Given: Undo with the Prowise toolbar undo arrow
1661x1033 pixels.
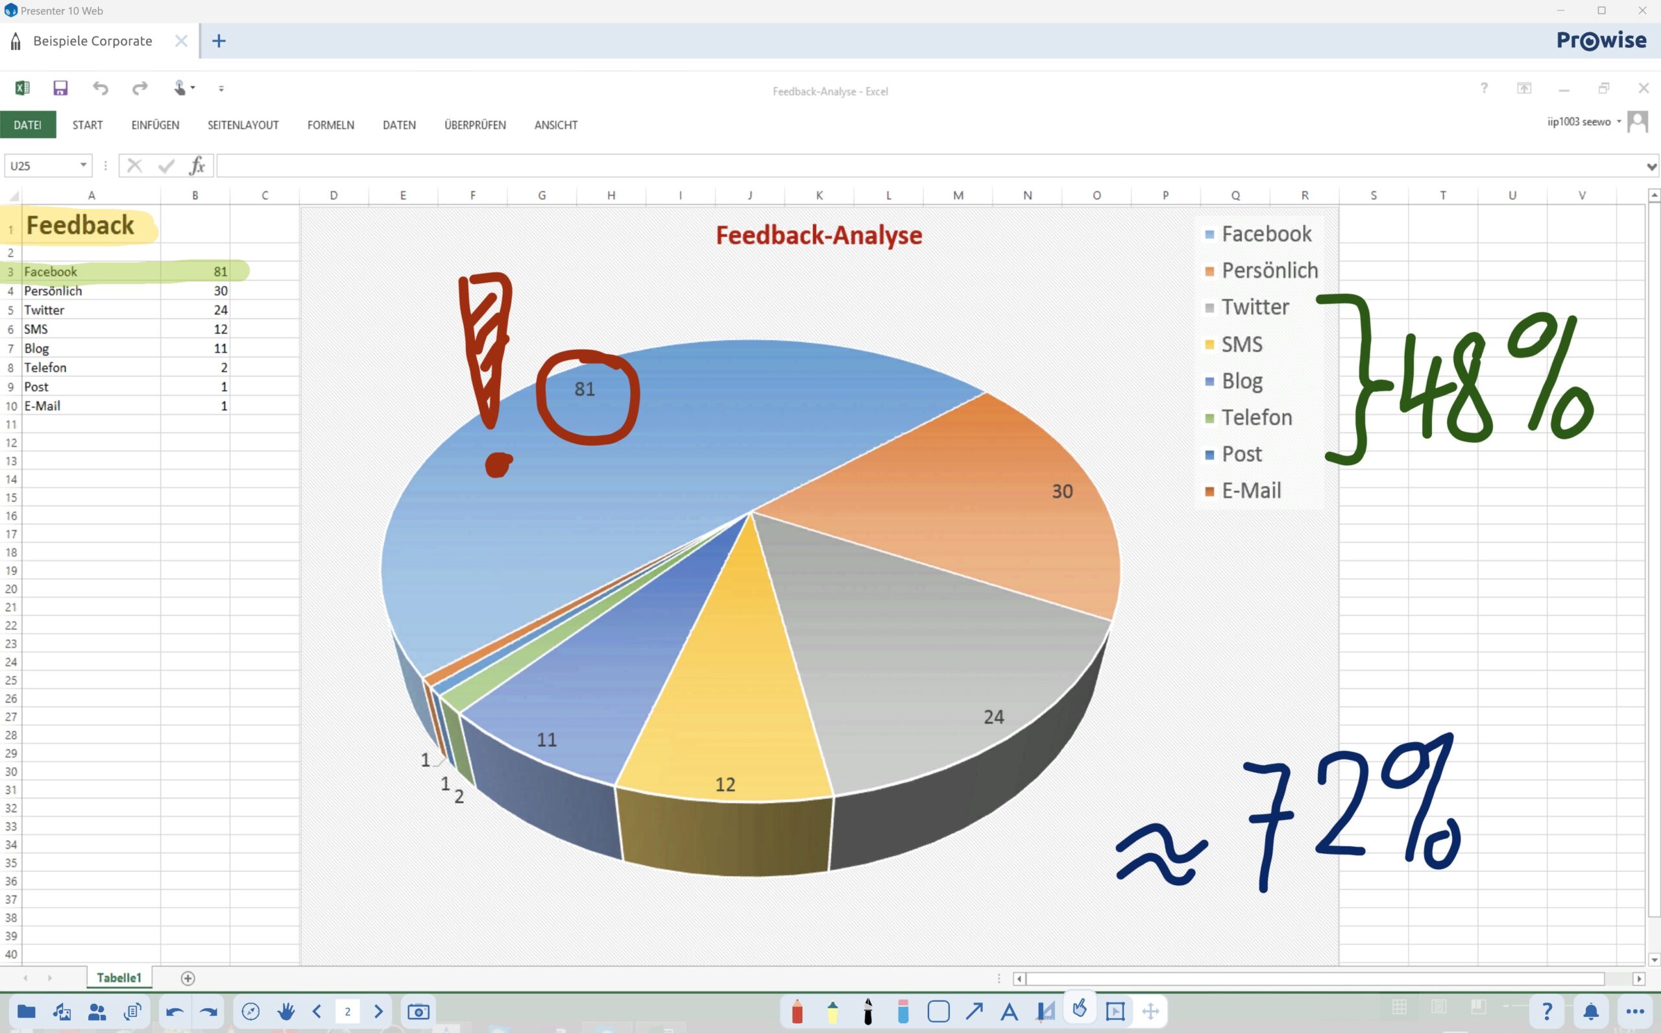Looking at the screenshot, I should click(x=175, y=1012).
